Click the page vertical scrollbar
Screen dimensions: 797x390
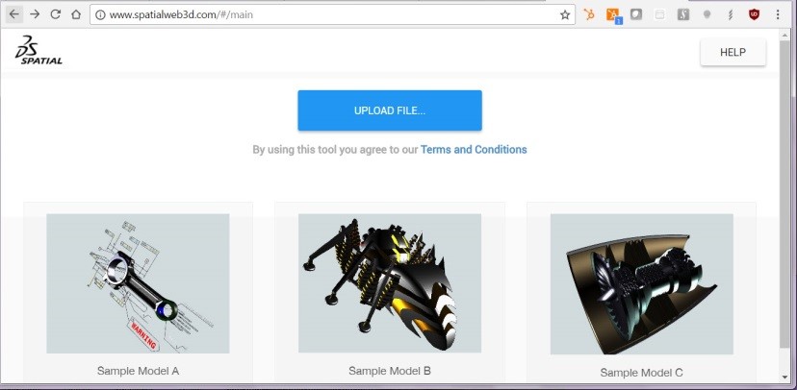(x=789, y=192)
